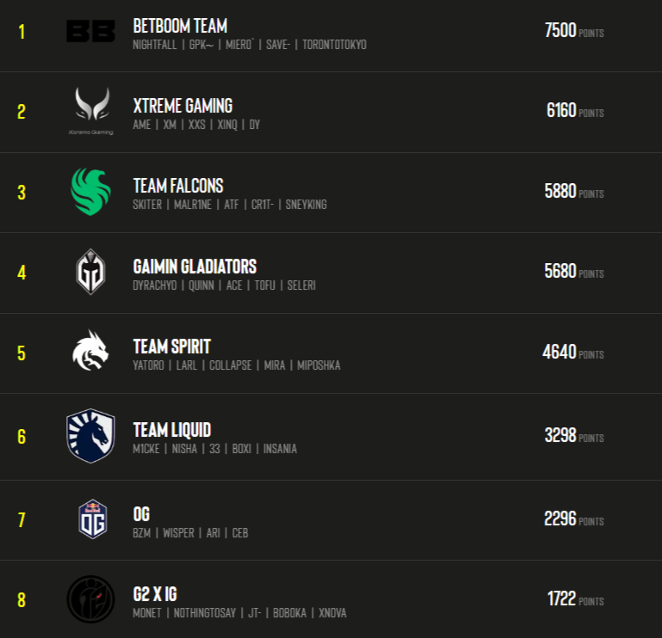Select the TEAM SPIRIT team name
Viewport: 662px width, 638px height.
[172, 347]
